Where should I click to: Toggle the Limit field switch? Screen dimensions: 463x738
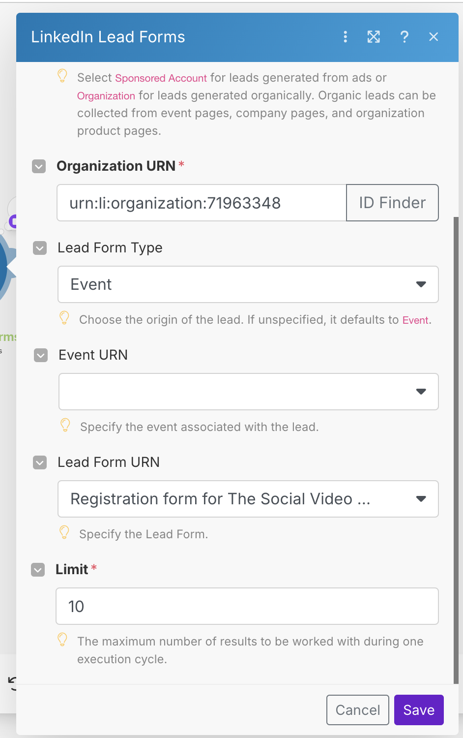click(38, 570)
